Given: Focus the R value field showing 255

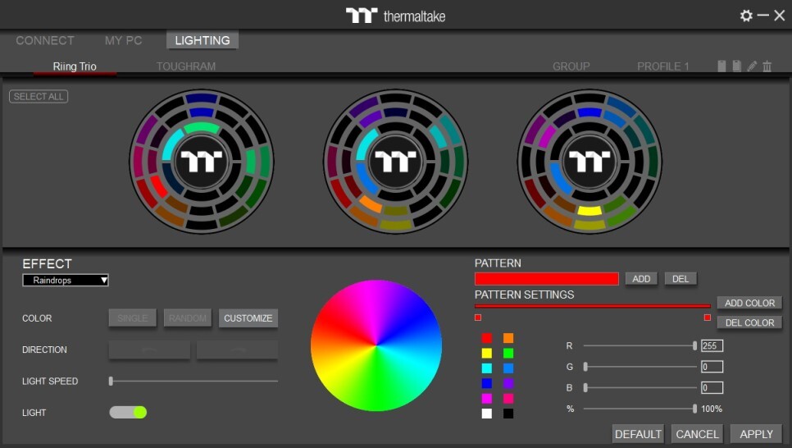Looking at the screenshot, I should coord(712,346).
